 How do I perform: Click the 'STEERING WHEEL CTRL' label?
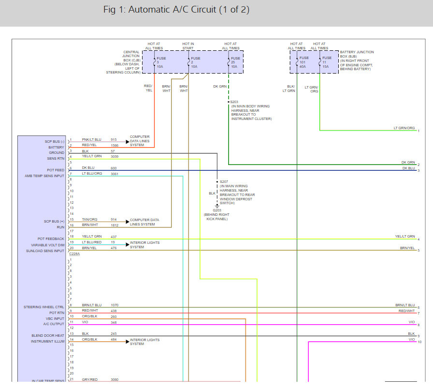coord(43,307)
